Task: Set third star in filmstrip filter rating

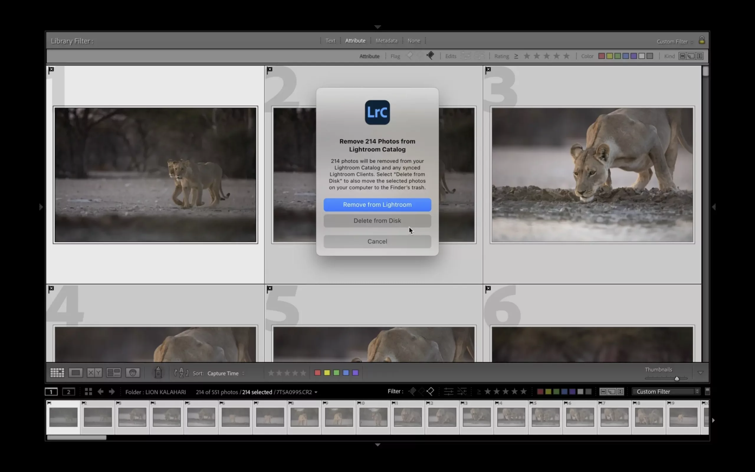Action: (x=506, y=391)
